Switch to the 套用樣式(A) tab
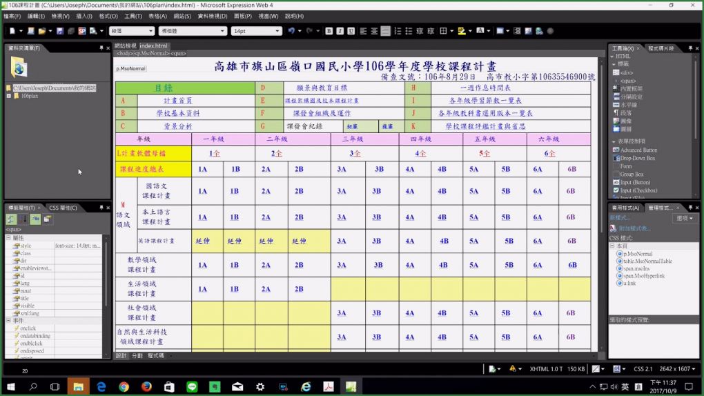The height and width of the screenshot is (396, 704). pyautogui.click(x=625, y=208)
